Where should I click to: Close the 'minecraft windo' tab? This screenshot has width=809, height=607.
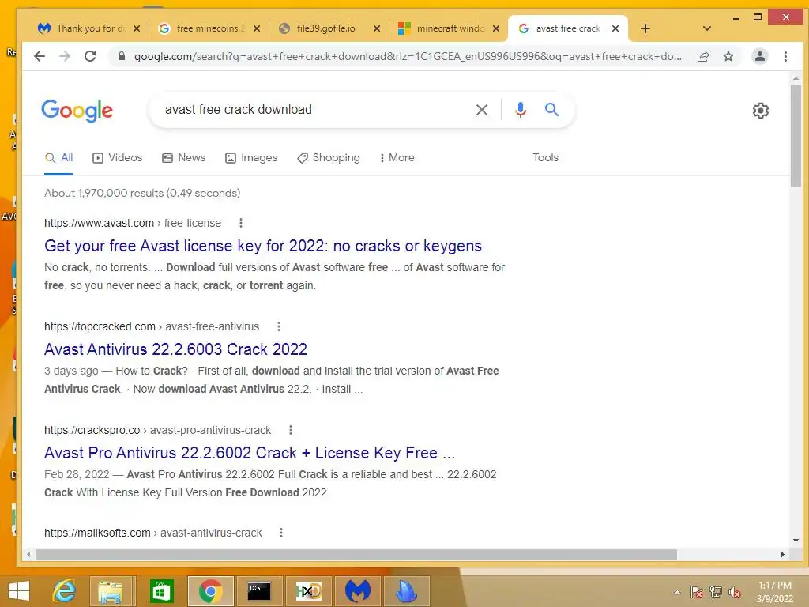(x=496, y=28)
